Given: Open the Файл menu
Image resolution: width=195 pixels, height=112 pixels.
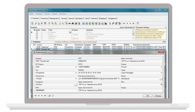Looking at the screenshot, I should pyautogui.click(x=31, y=14).
